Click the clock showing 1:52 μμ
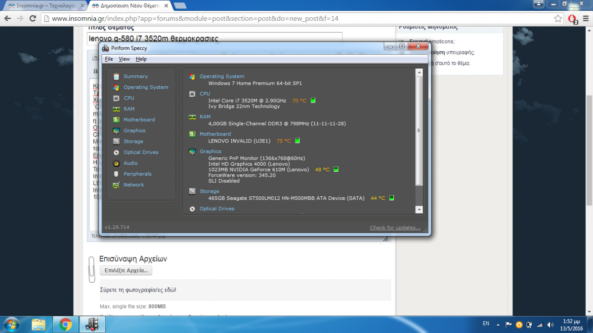 coord(571,321)
